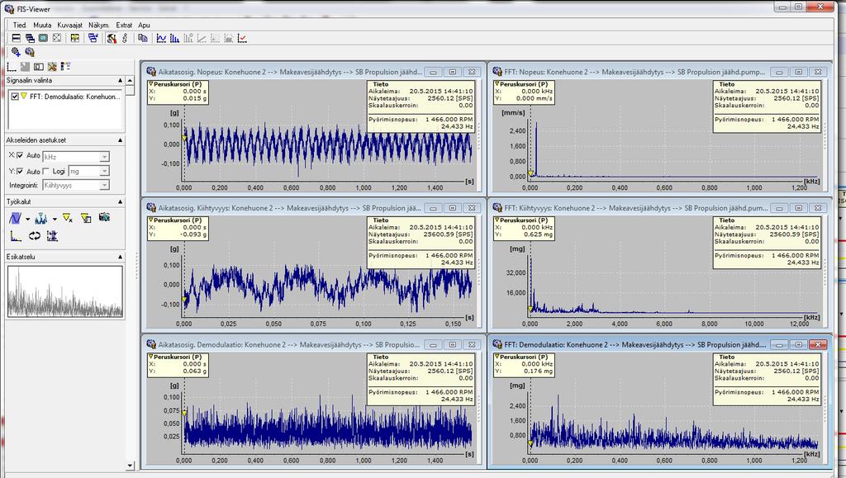Open dropdown arrow beside zoom-curve tool

(27, 220)
